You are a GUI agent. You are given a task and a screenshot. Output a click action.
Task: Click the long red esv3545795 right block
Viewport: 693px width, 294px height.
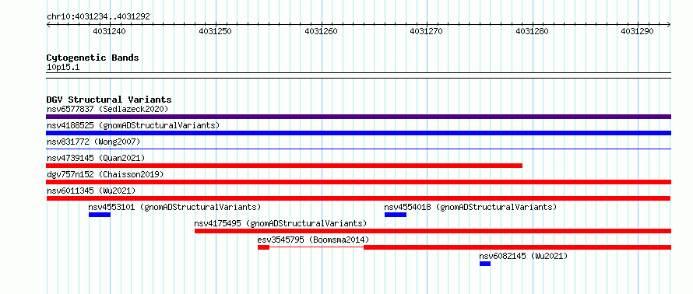[x=518, y=247]
